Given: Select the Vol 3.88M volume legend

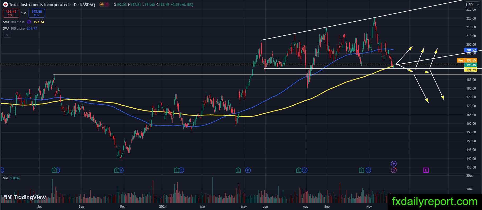Looking at the screenshot, I should [x=11, y=178].
